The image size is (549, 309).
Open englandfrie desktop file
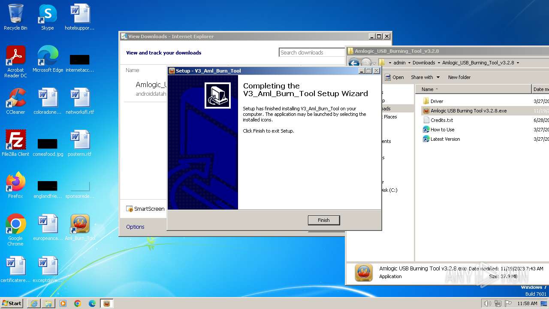click(48, 189)
